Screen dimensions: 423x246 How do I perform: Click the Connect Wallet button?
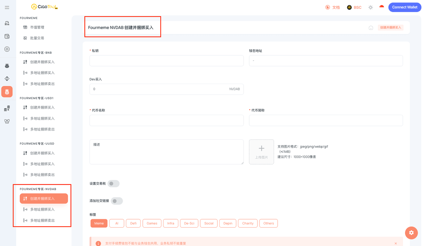[x=405, y=7]
